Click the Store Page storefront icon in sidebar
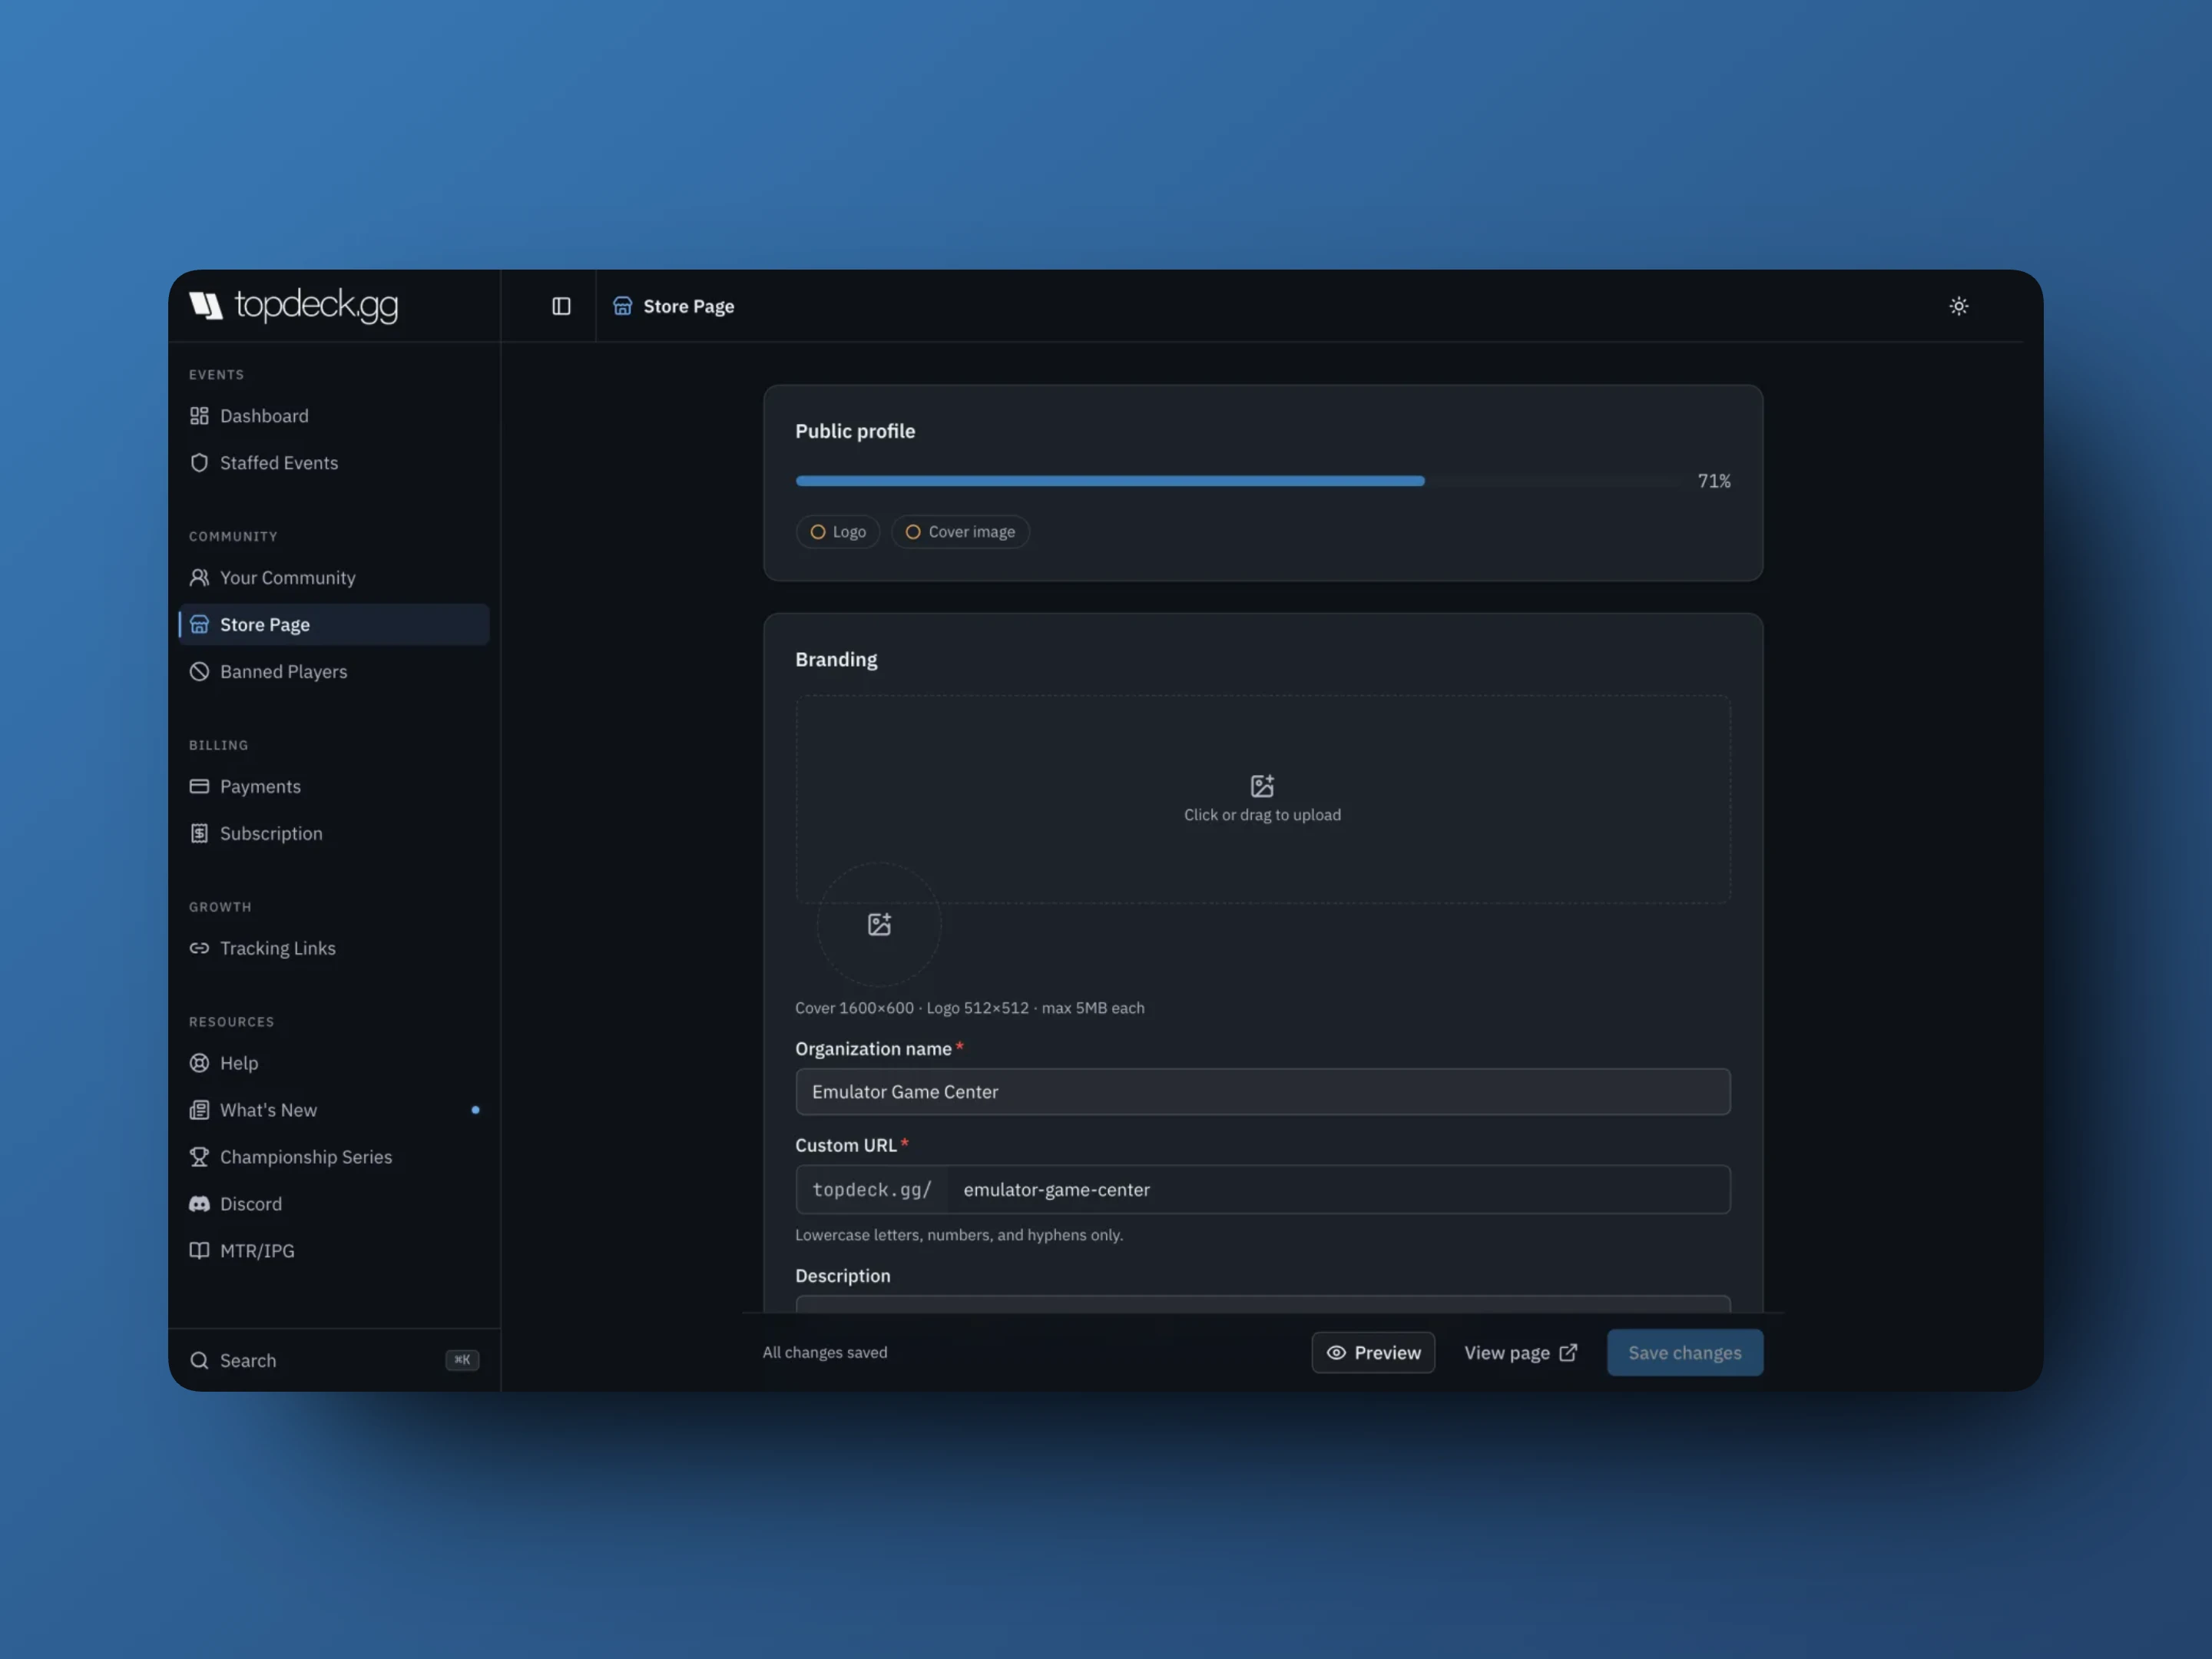2212x1659 pixels. 199,625
